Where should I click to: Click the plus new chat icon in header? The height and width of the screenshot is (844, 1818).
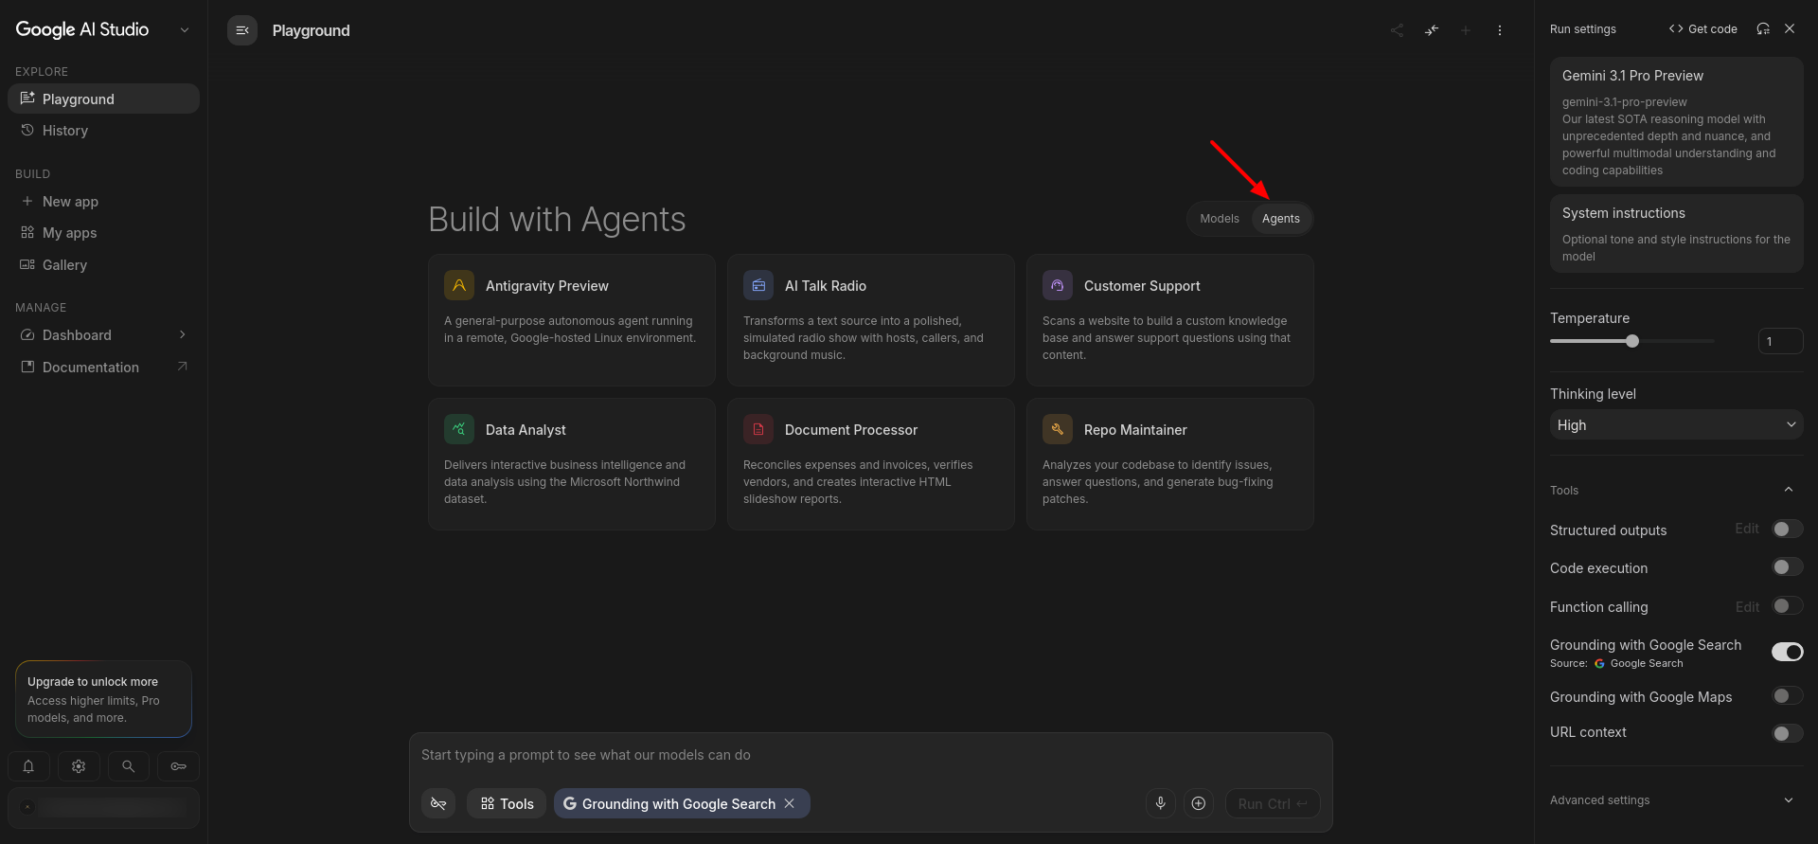click(x=1466, y=30)
